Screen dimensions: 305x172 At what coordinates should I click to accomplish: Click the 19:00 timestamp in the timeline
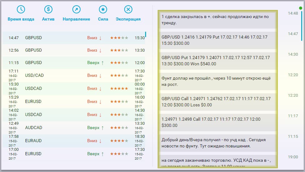(293, 157)
